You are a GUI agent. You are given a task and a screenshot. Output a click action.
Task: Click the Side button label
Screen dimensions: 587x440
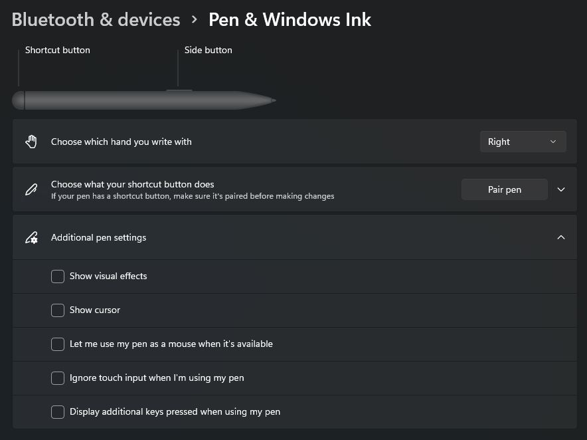(x=208, y=50)
